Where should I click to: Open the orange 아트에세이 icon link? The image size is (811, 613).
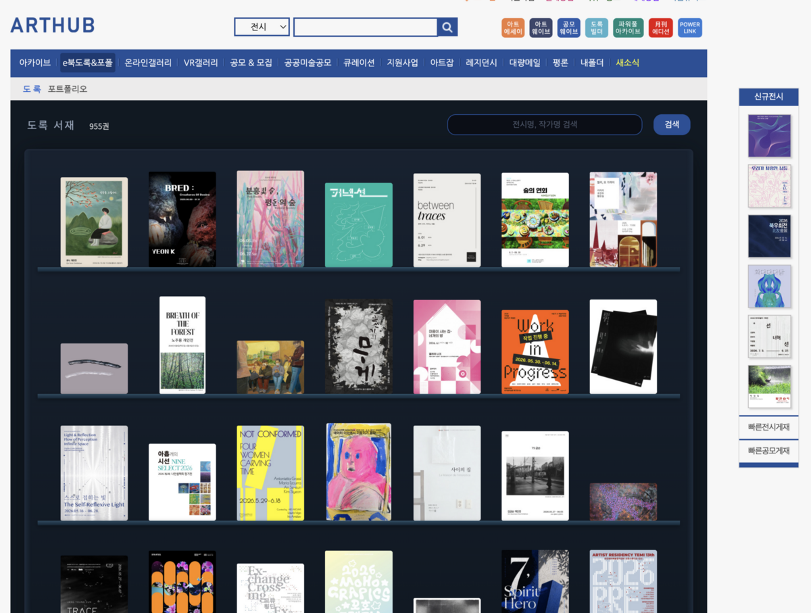[x=513, y=28]
